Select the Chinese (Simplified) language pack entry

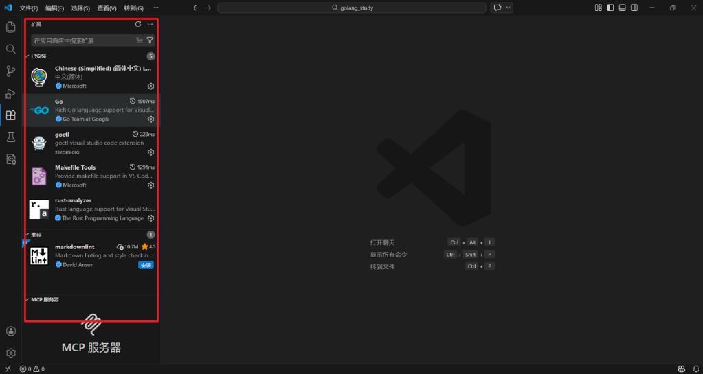click(x=91, y=77)
